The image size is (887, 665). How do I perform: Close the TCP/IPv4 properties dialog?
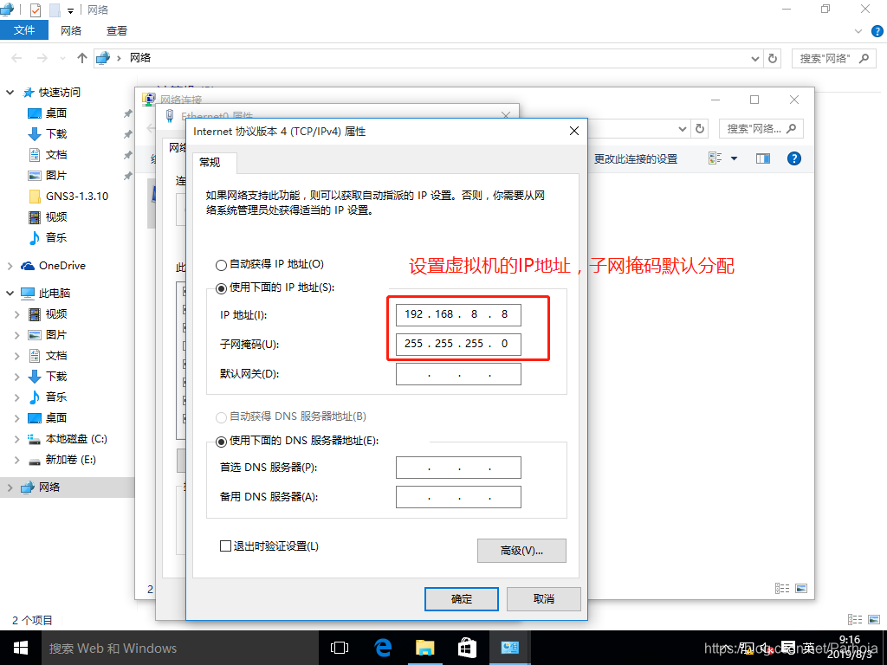574,131
